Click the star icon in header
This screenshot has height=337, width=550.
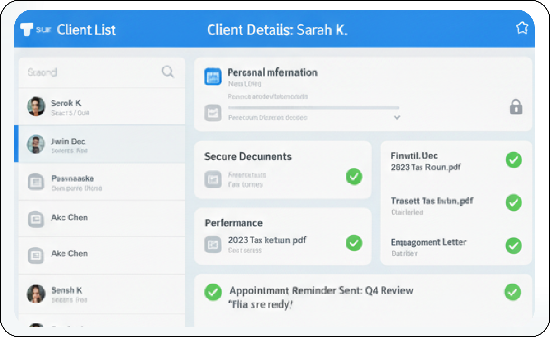522,29
